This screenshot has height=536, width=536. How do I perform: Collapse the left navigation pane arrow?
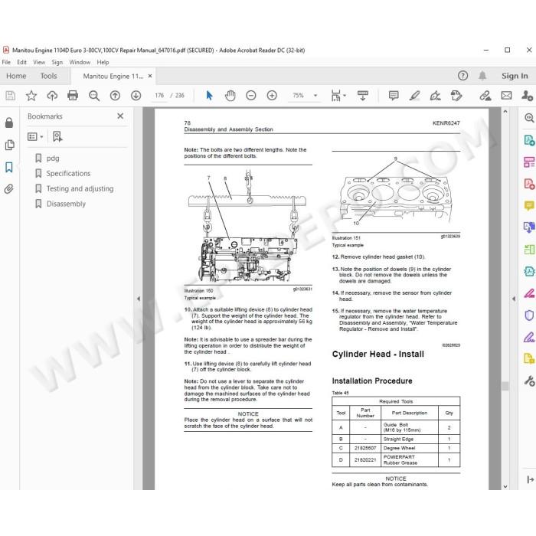pyautogui.click(x=139, y=299)
